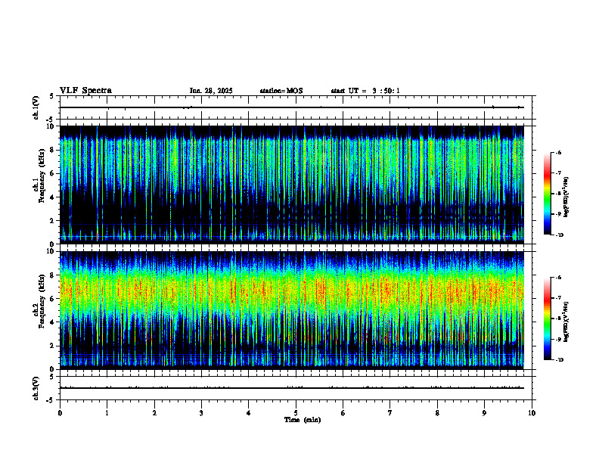Click the -9 label on ch.2 color scale
599x463 pixels.
(559, 339)
